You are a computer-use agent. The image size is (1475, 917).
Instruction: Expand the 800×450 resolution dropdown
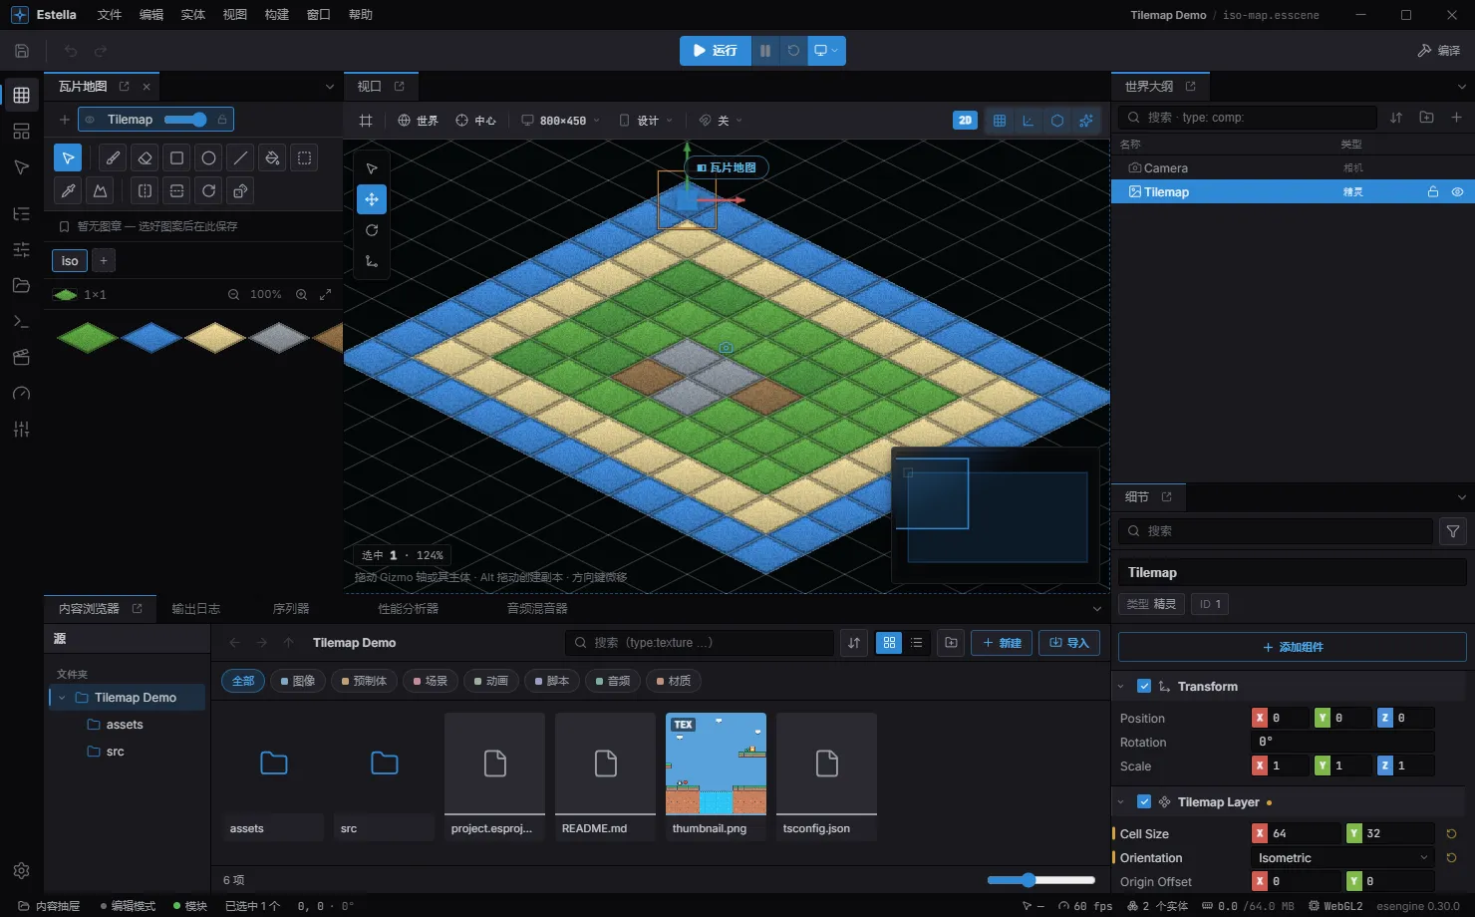pos(561,121)
